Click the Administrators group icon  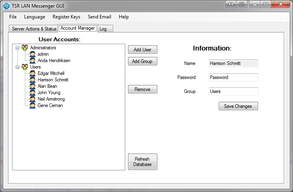coord(25,48)
